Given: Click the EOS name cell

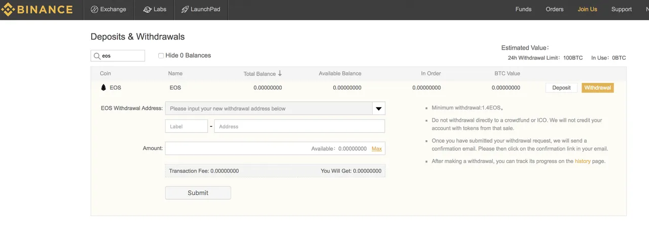Looking at the screenshot, I should tap(175, 88).
